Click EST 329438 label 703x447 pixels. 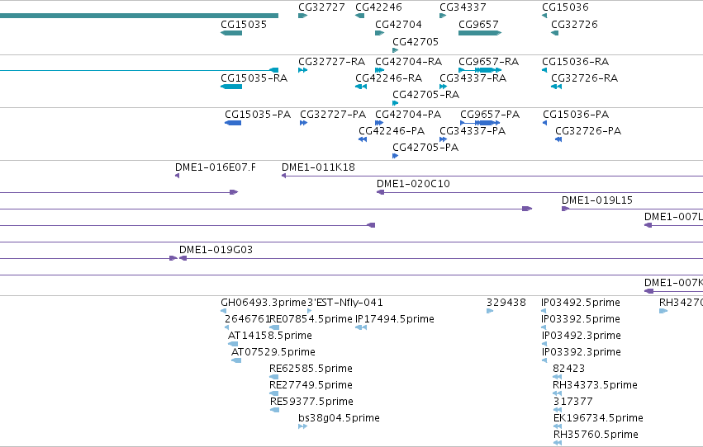coord(506,303)
